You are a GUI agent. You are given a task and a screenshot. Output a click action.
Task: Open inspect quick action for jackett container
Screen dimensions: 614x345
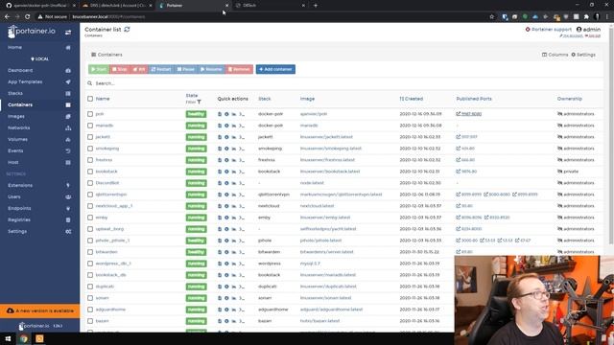point(226,137)
